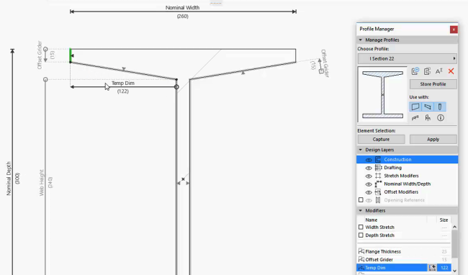Click the profile info circle icon
Screen dimensions: 468x275
click(441, 118)
